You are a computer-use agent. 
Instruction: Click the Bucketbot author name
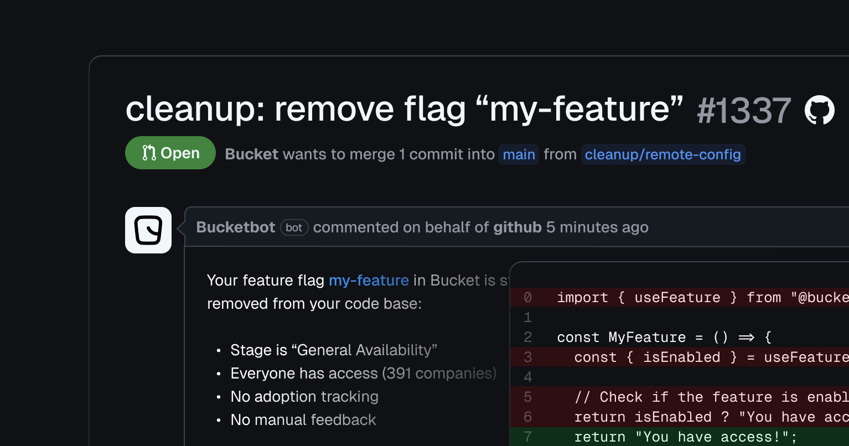click(236, 227)
